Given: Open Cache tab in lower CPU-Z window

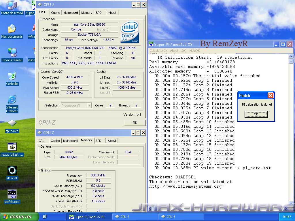Looking at the screenshot, I should (55, 140).
